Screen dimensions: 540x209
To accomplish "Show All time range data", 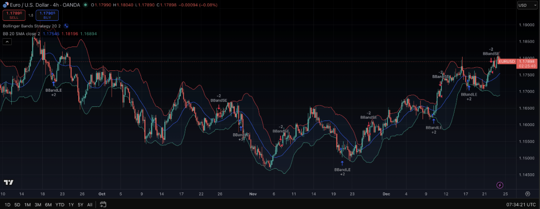I will (90, 204).
